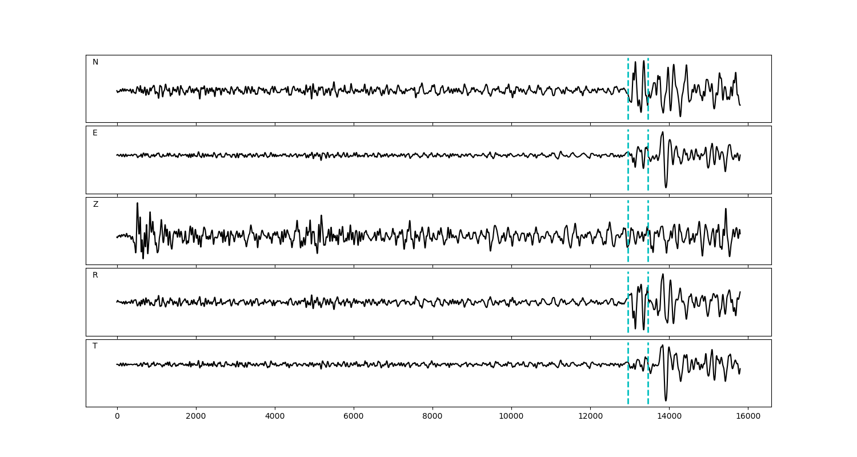This screenshot has height=457, width=857.
Task: Click the first cyan dashed line in N panel
Action: 628,74
